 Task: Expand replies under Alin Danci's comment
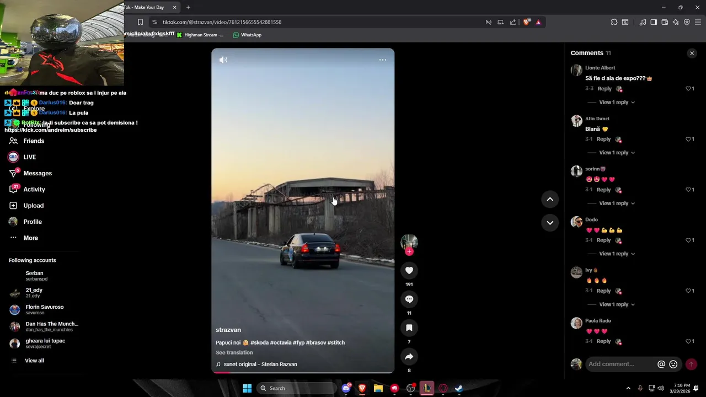coord(617,153)
